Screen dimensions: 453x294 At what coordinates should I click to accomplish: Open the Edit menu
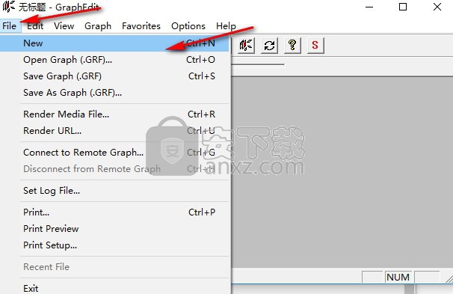[x=35, y=26]
